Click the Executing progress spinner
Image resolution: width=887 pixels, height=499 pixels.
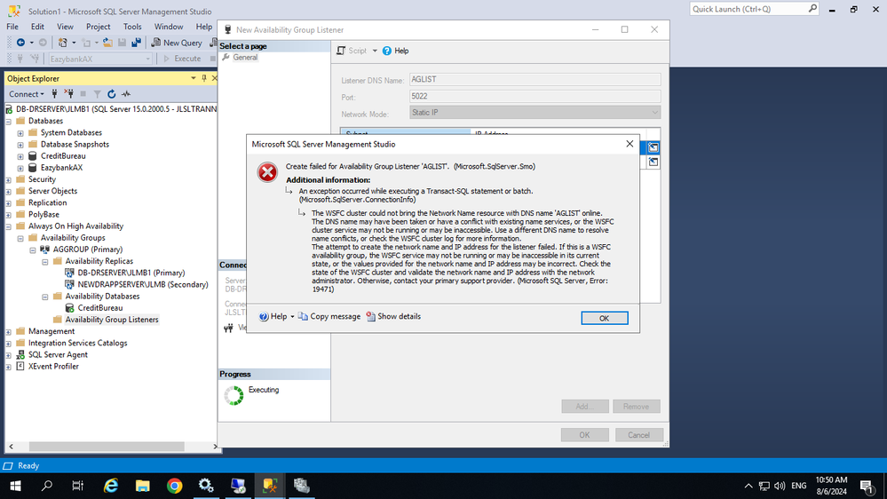(234, 395)
